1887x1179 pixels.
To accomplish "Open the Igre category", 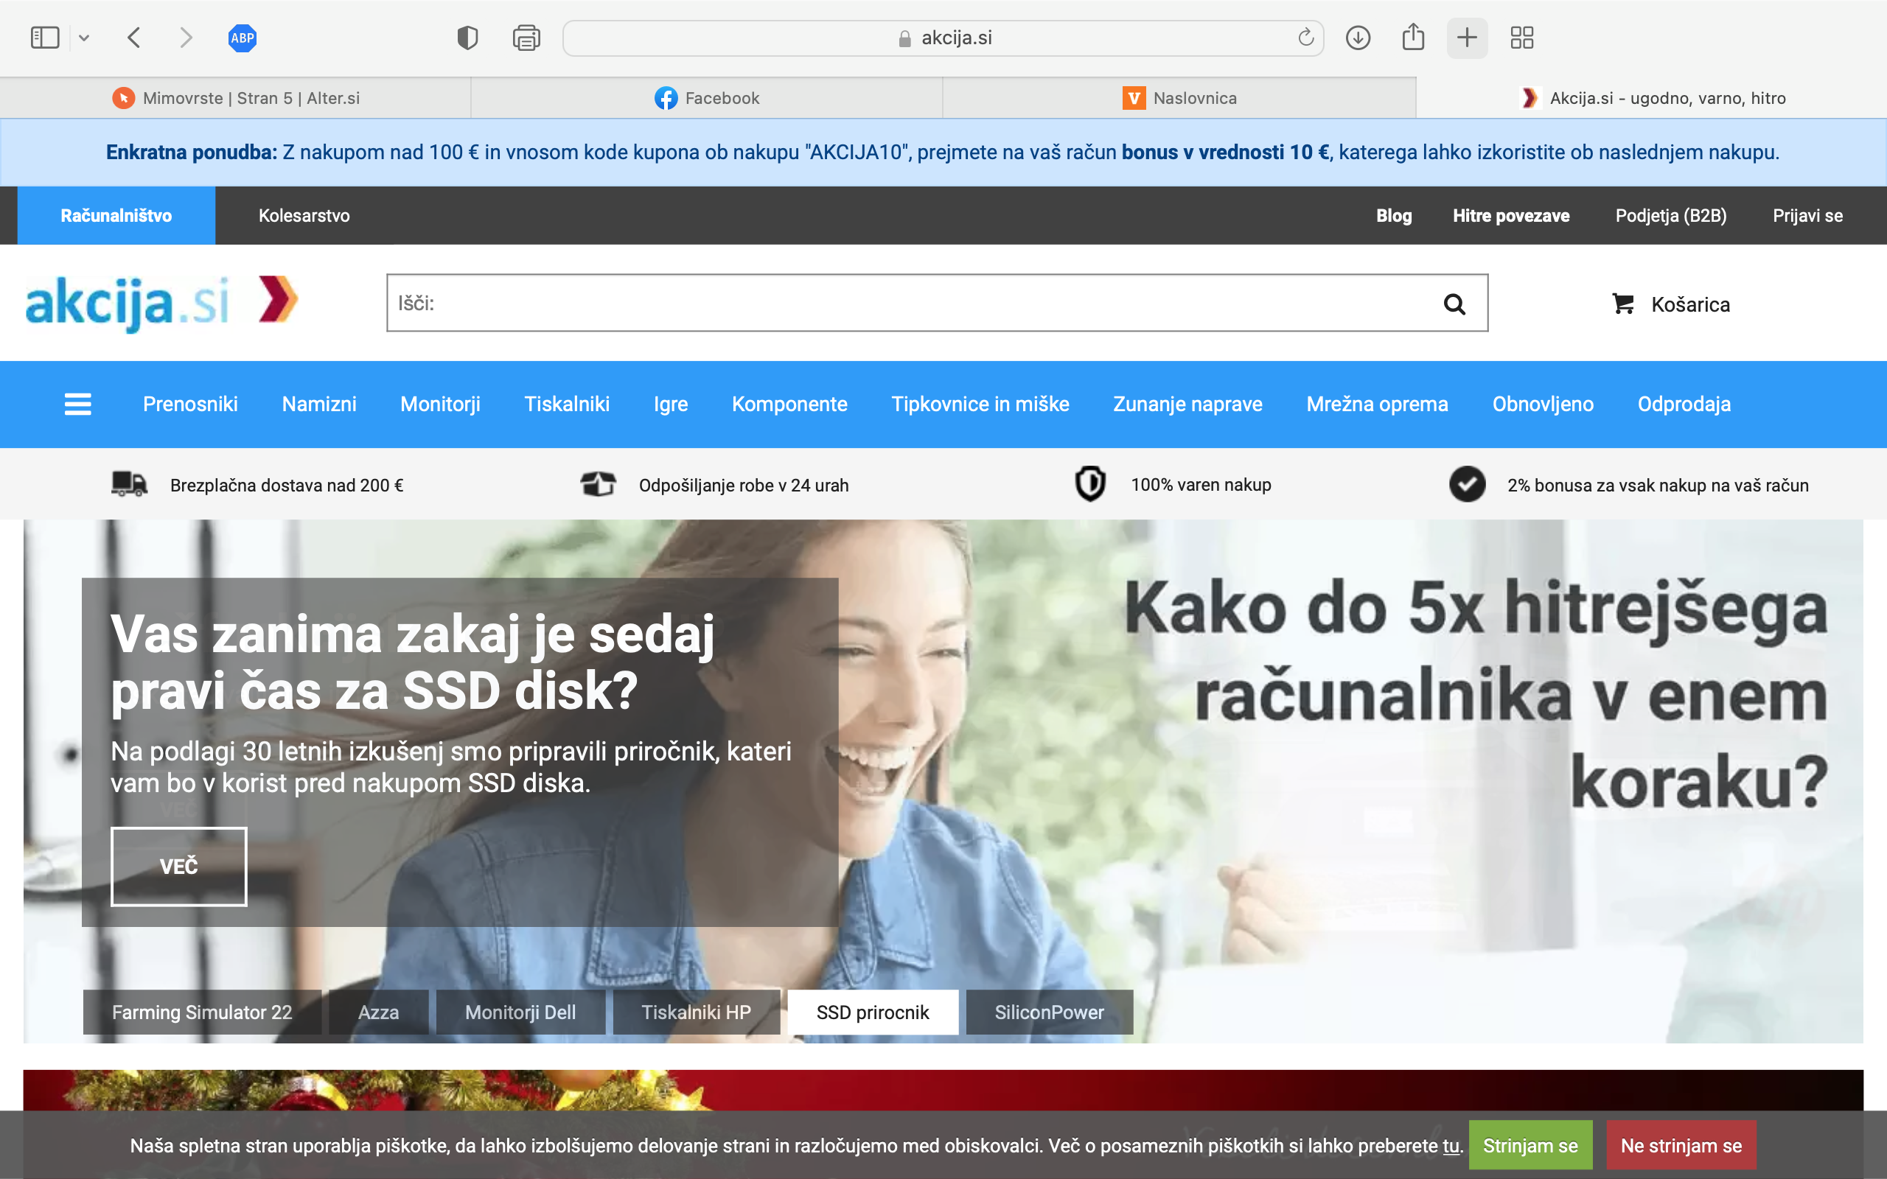I will 671,404.
